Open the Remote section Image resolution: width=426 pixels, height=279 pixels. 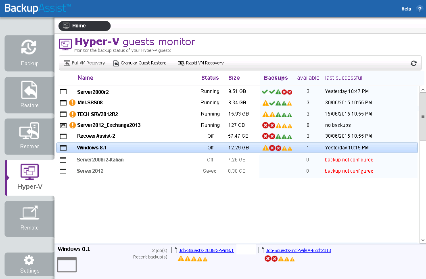(29, 219)
